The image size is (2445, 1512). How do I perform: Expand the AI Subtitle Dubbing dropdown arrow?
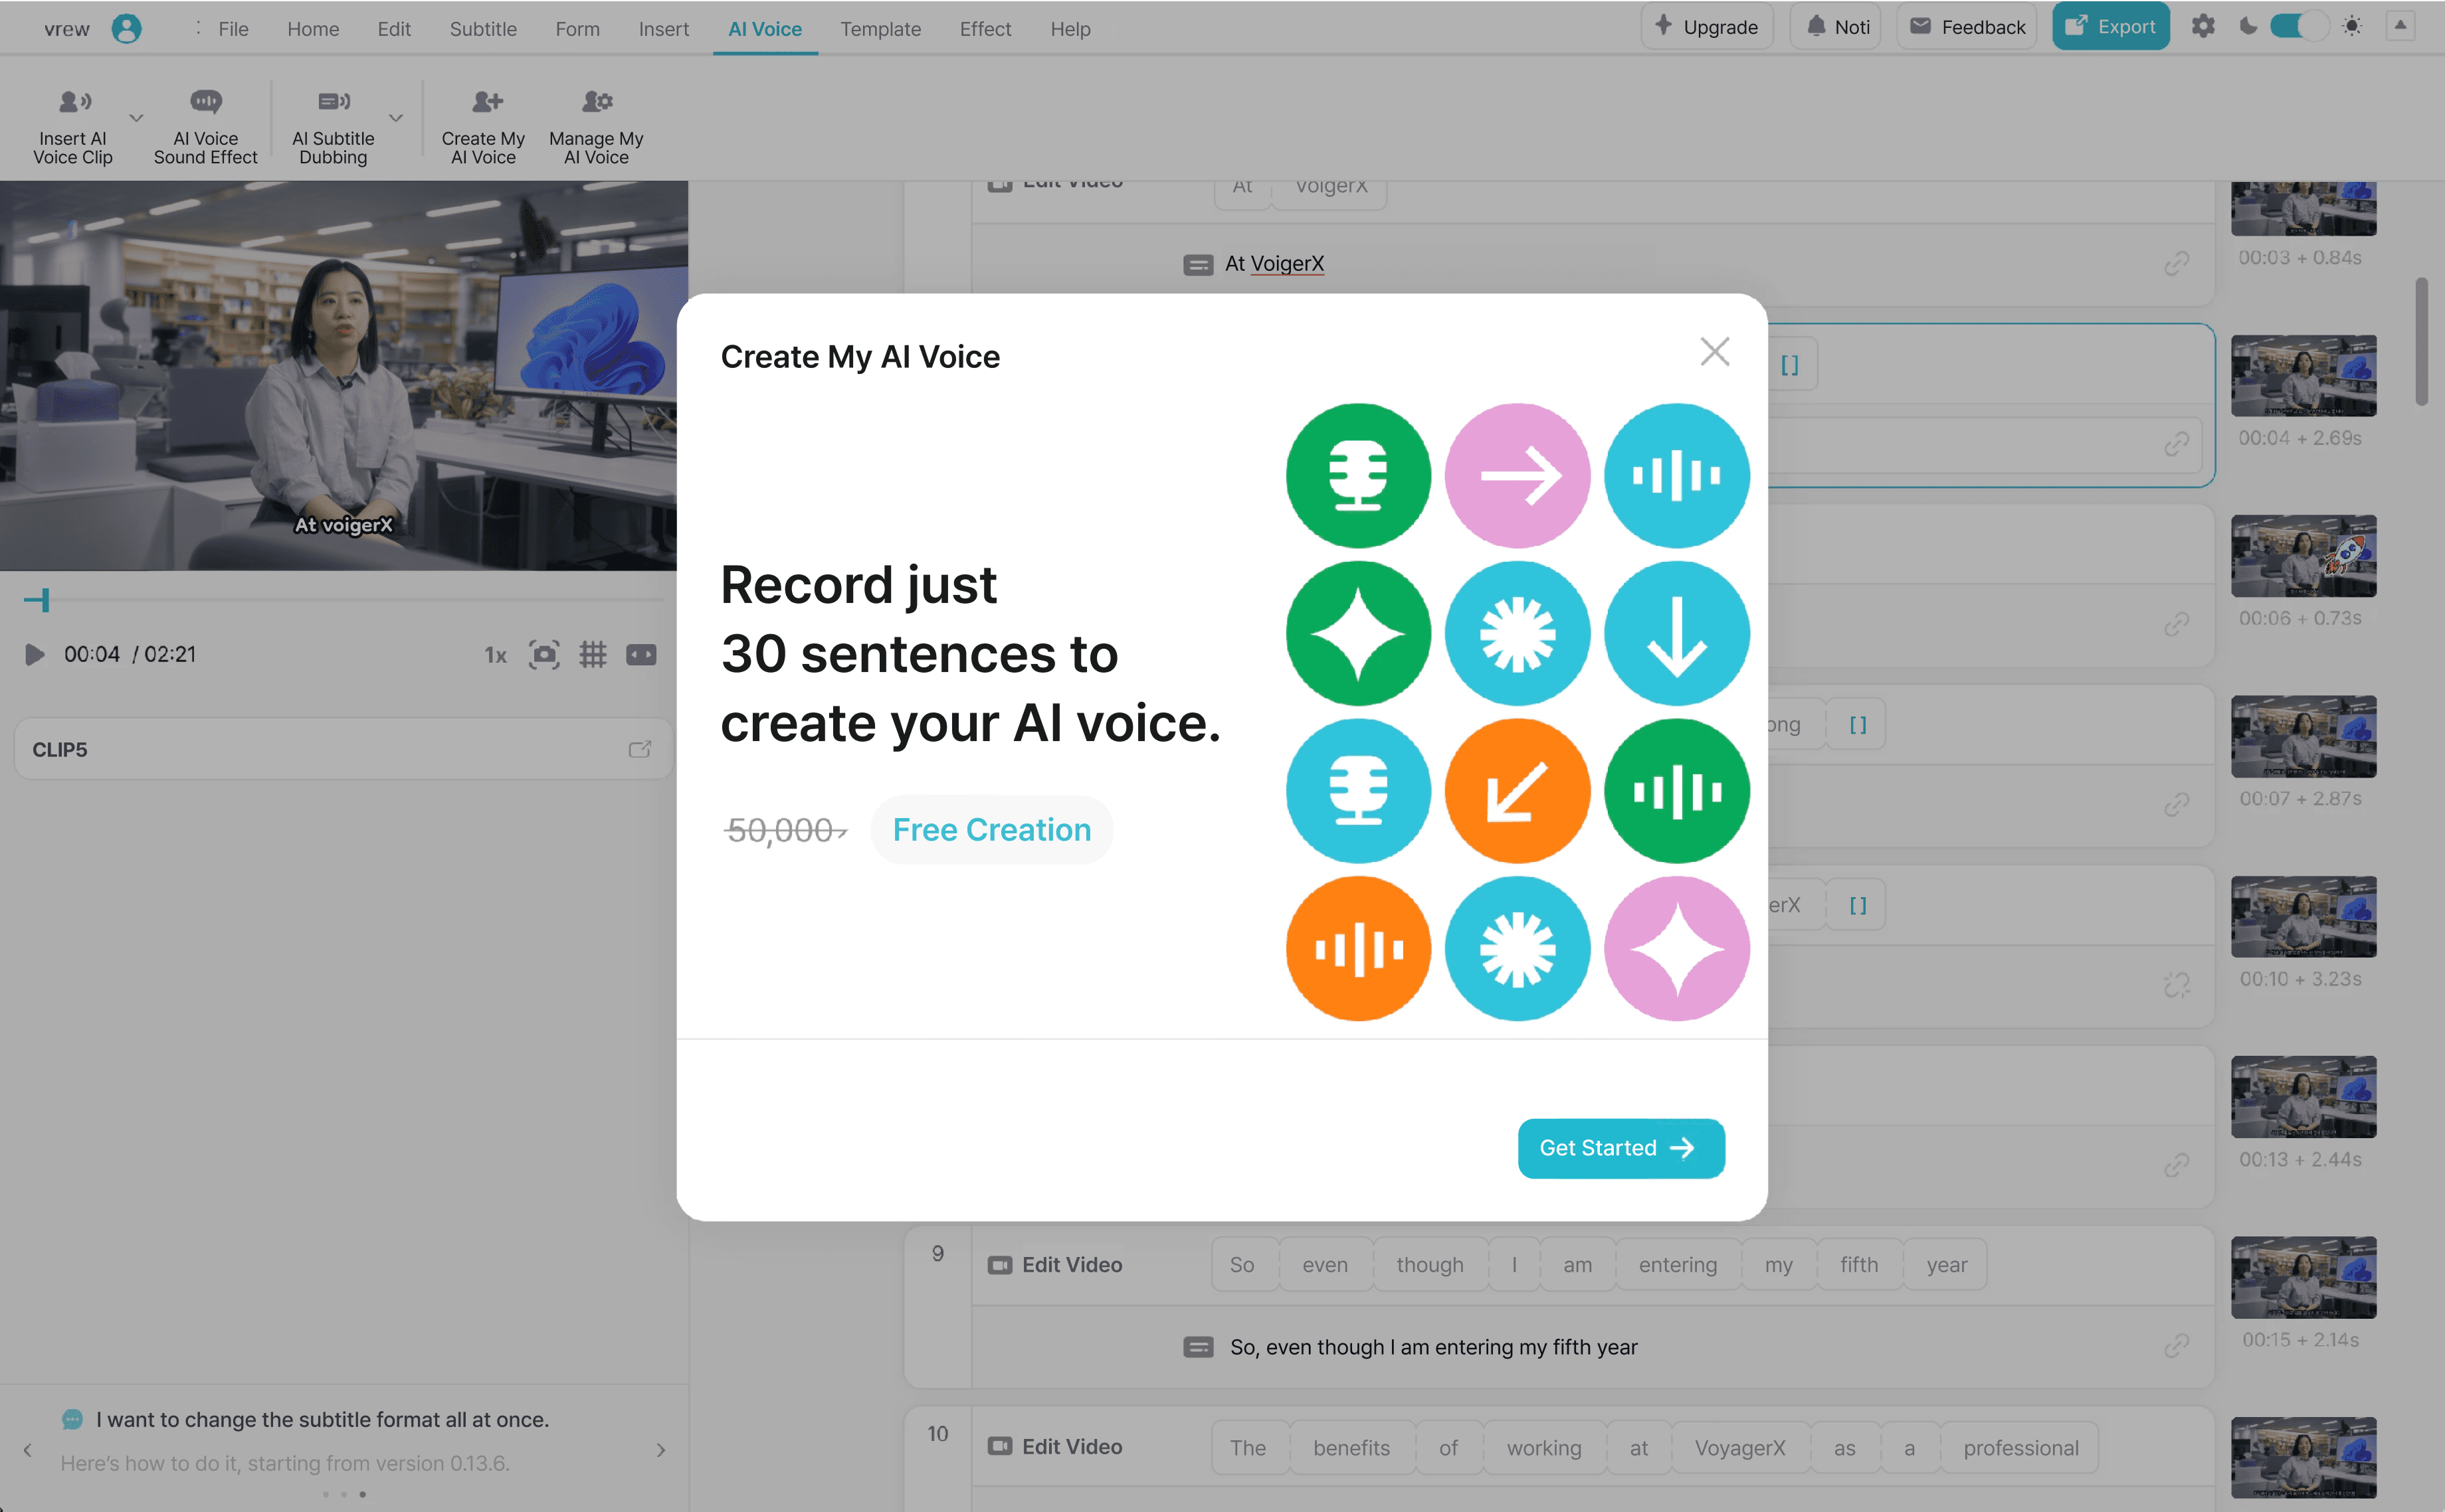point(396,118)
